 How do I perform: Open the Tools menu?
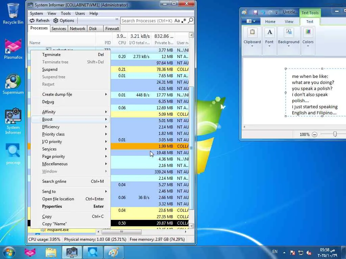point(66,13)
